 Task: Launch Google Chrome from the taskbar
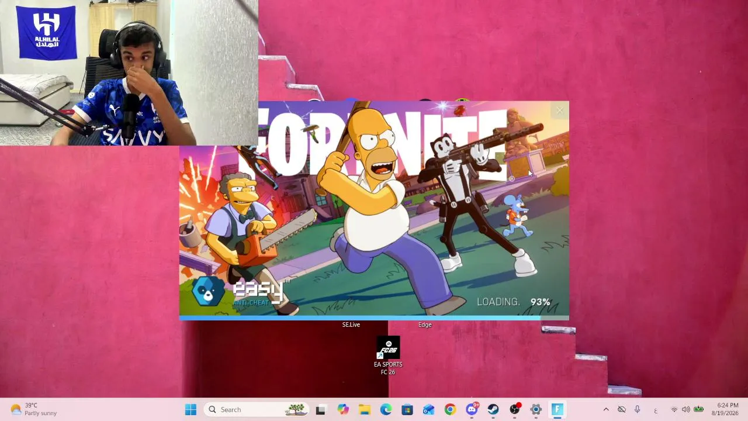pyautogui.click(x=450, y=410)
